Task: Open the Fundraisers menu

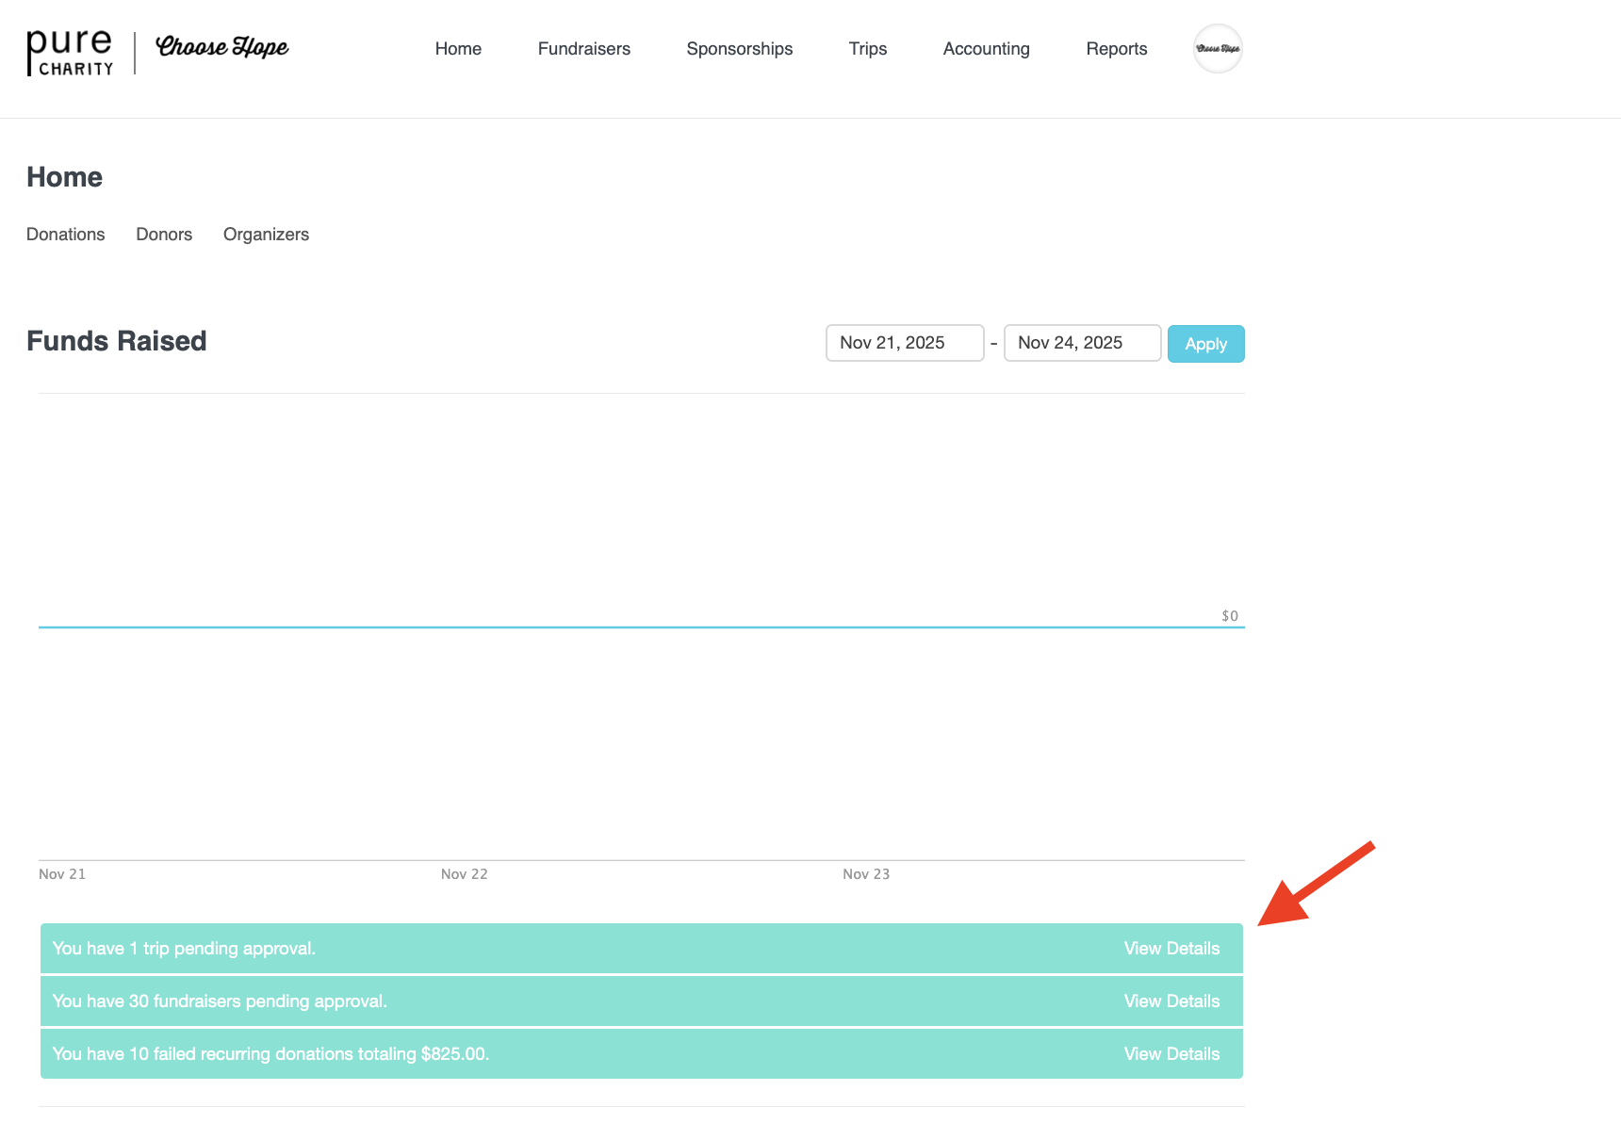Action: [583, 49]
